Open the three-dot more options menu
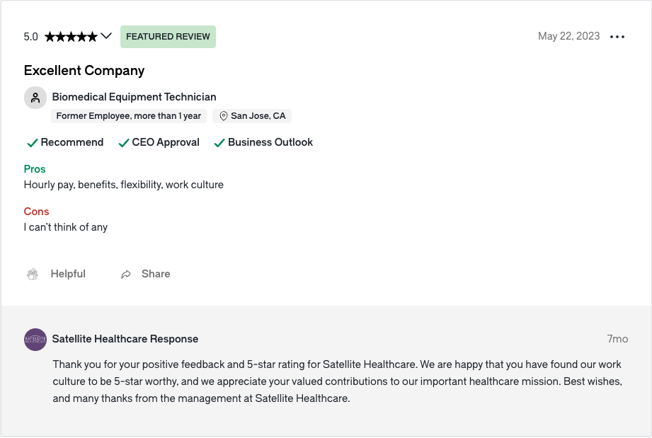 coord(617,37)
